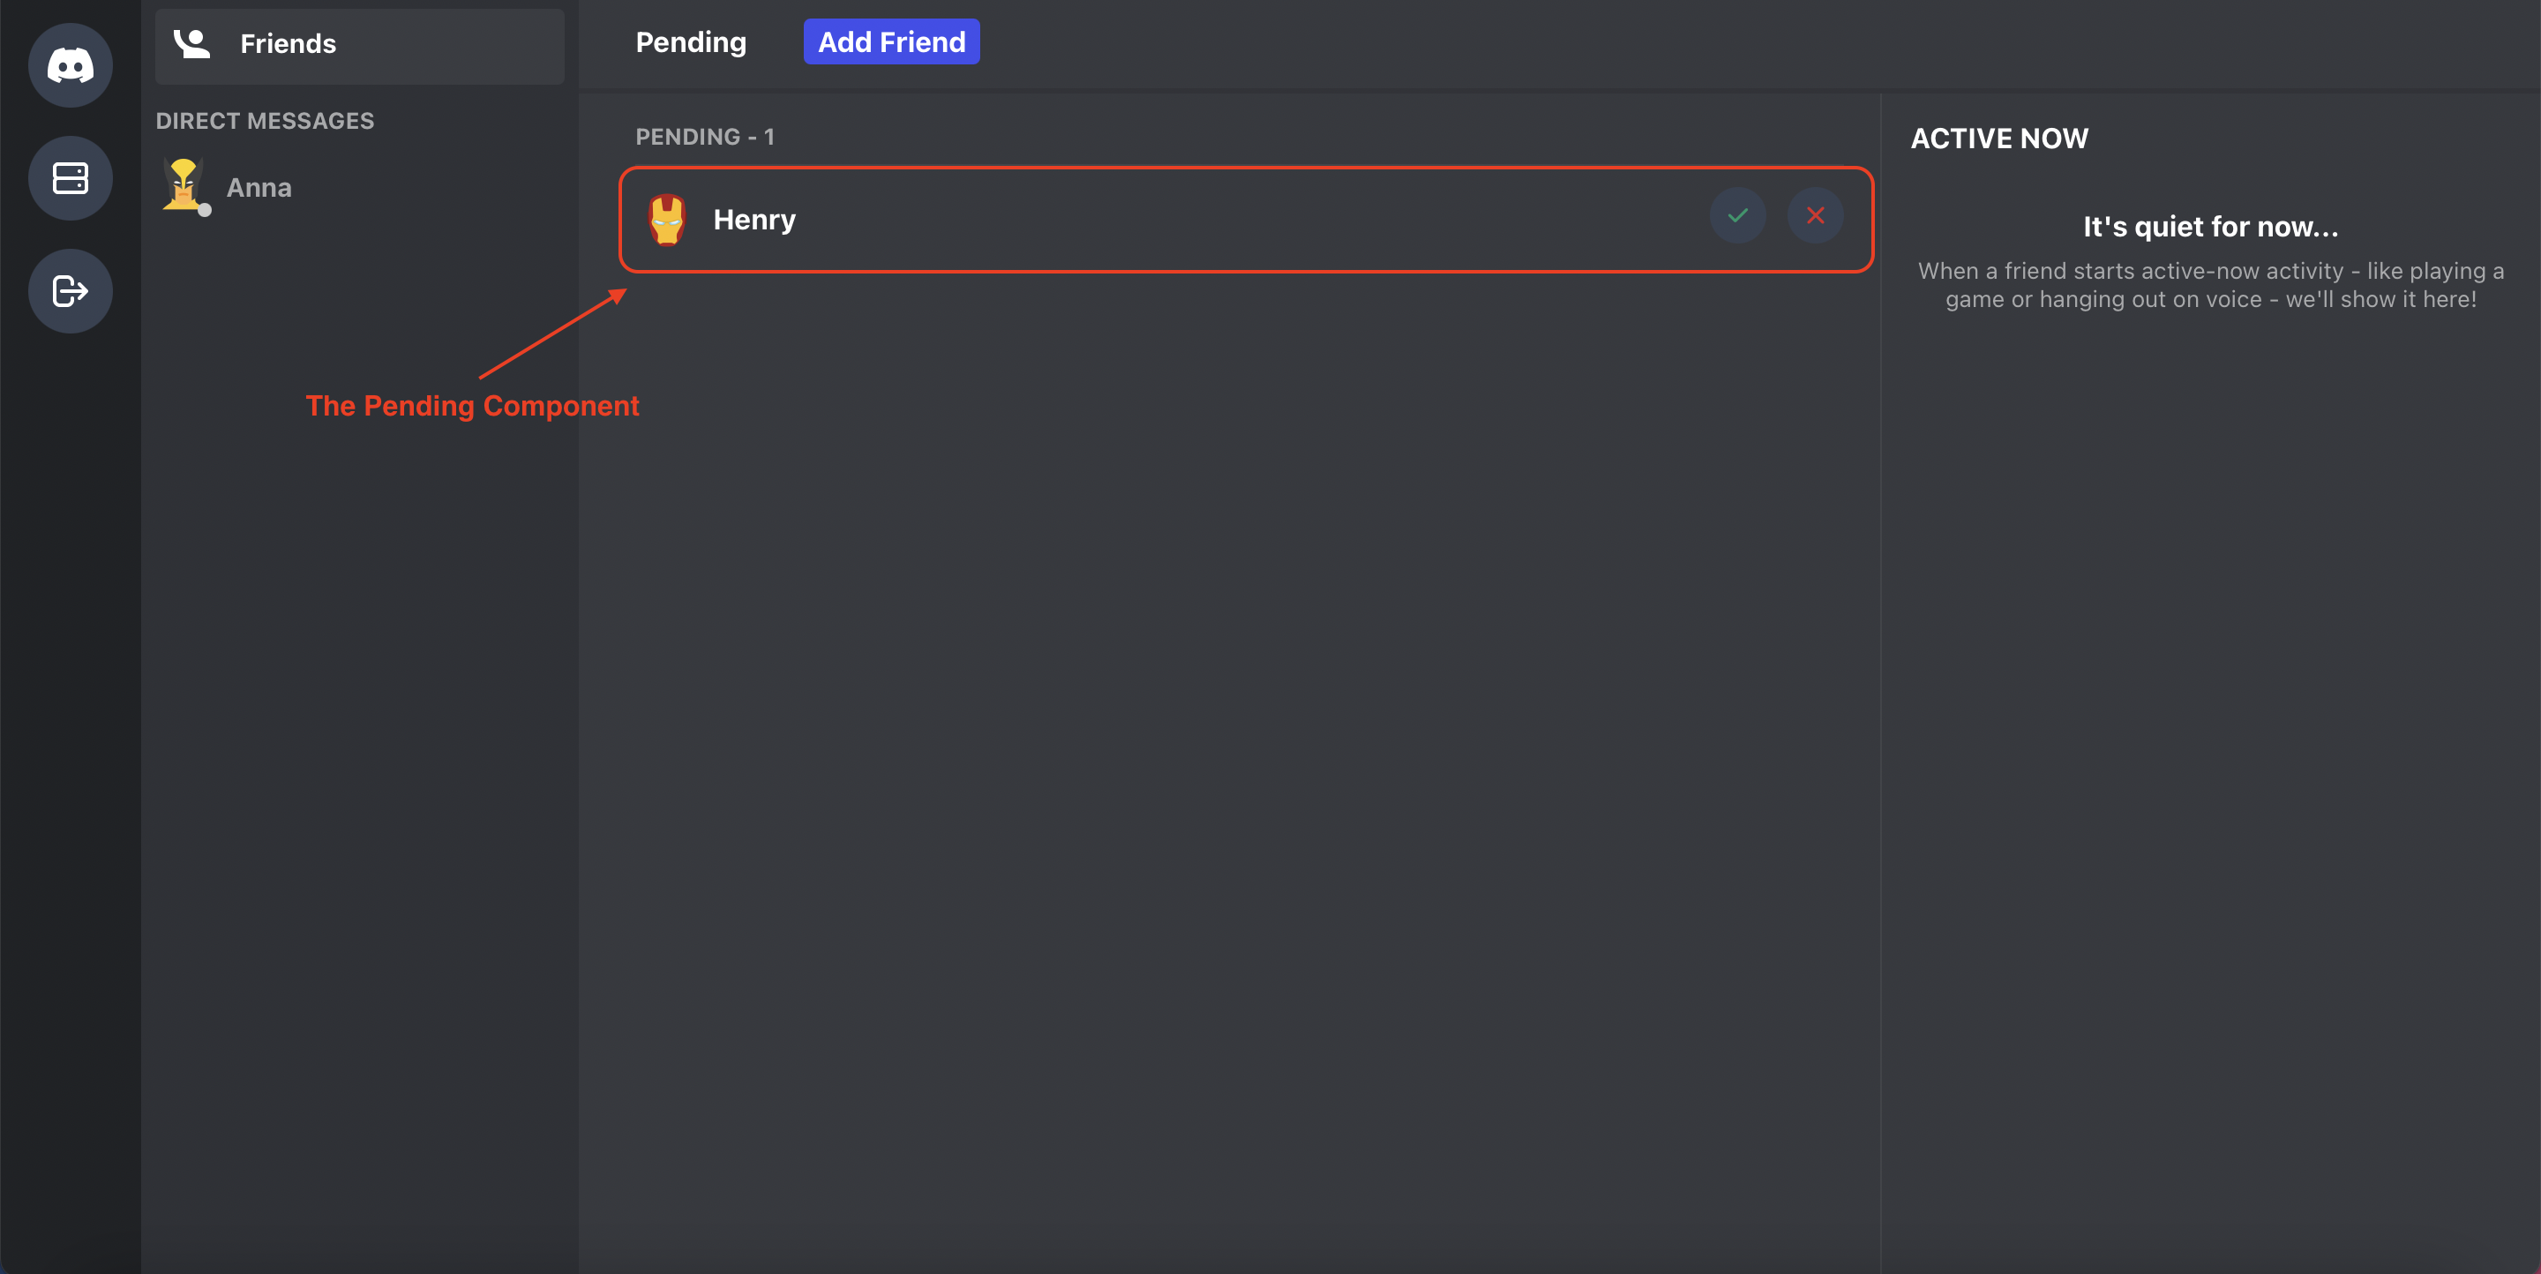This screenshot has height=1274, width=2541.
Task: Click the ACTIVE NOW heading
Action: [1999, 138]
